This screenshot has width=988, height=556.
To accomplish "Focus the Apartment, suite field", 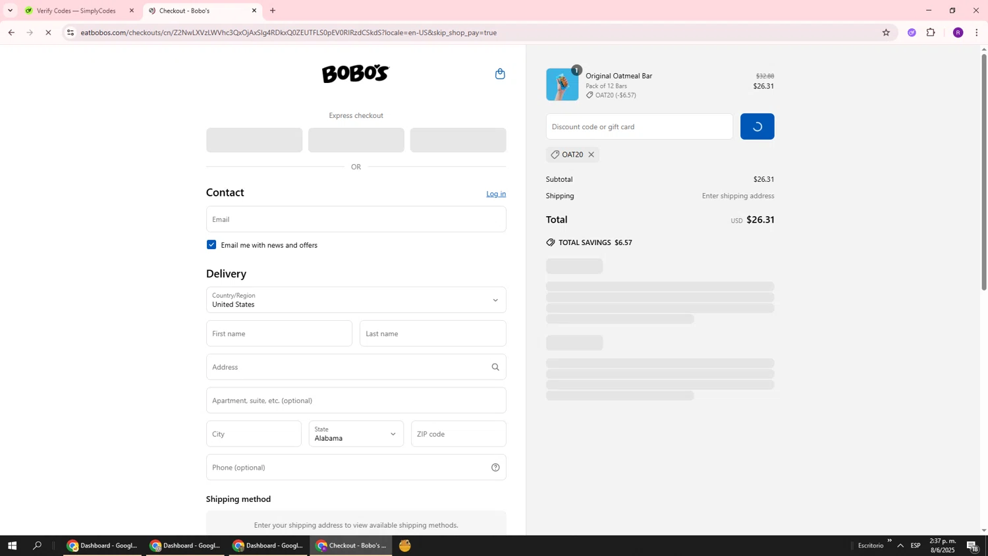I will pos(356,401).
